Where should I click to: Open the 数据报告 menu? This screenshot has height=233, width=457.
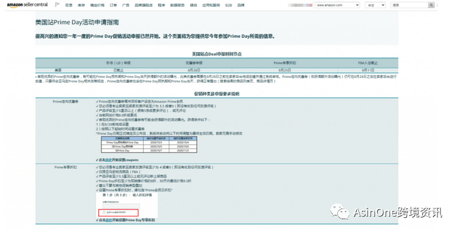tap(178, 5)
